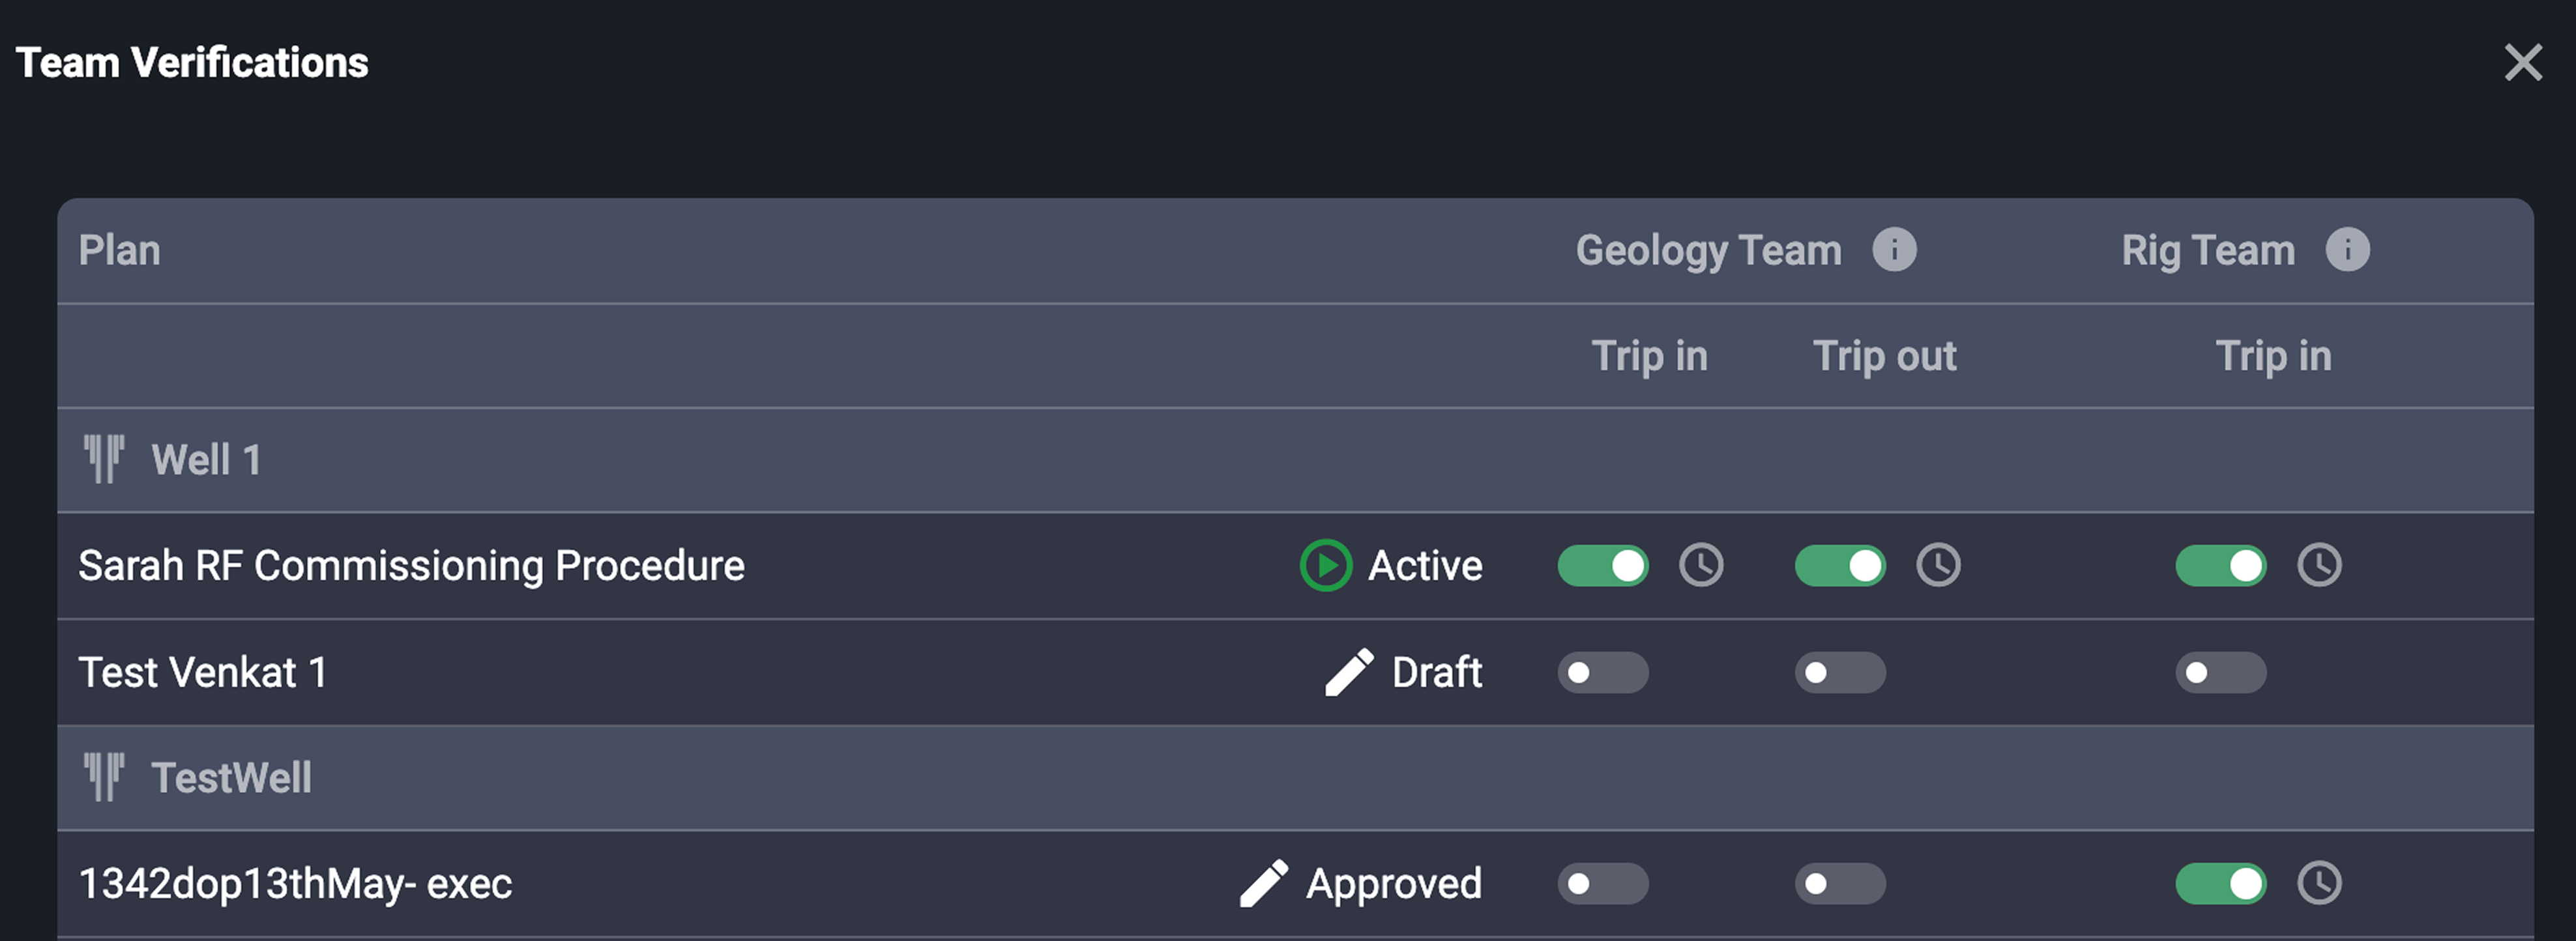Disable Sarah RF Geology Trip out toggle
Image resolution: width=2576 pixels, height=941 pixels.
coord(1840,565)
